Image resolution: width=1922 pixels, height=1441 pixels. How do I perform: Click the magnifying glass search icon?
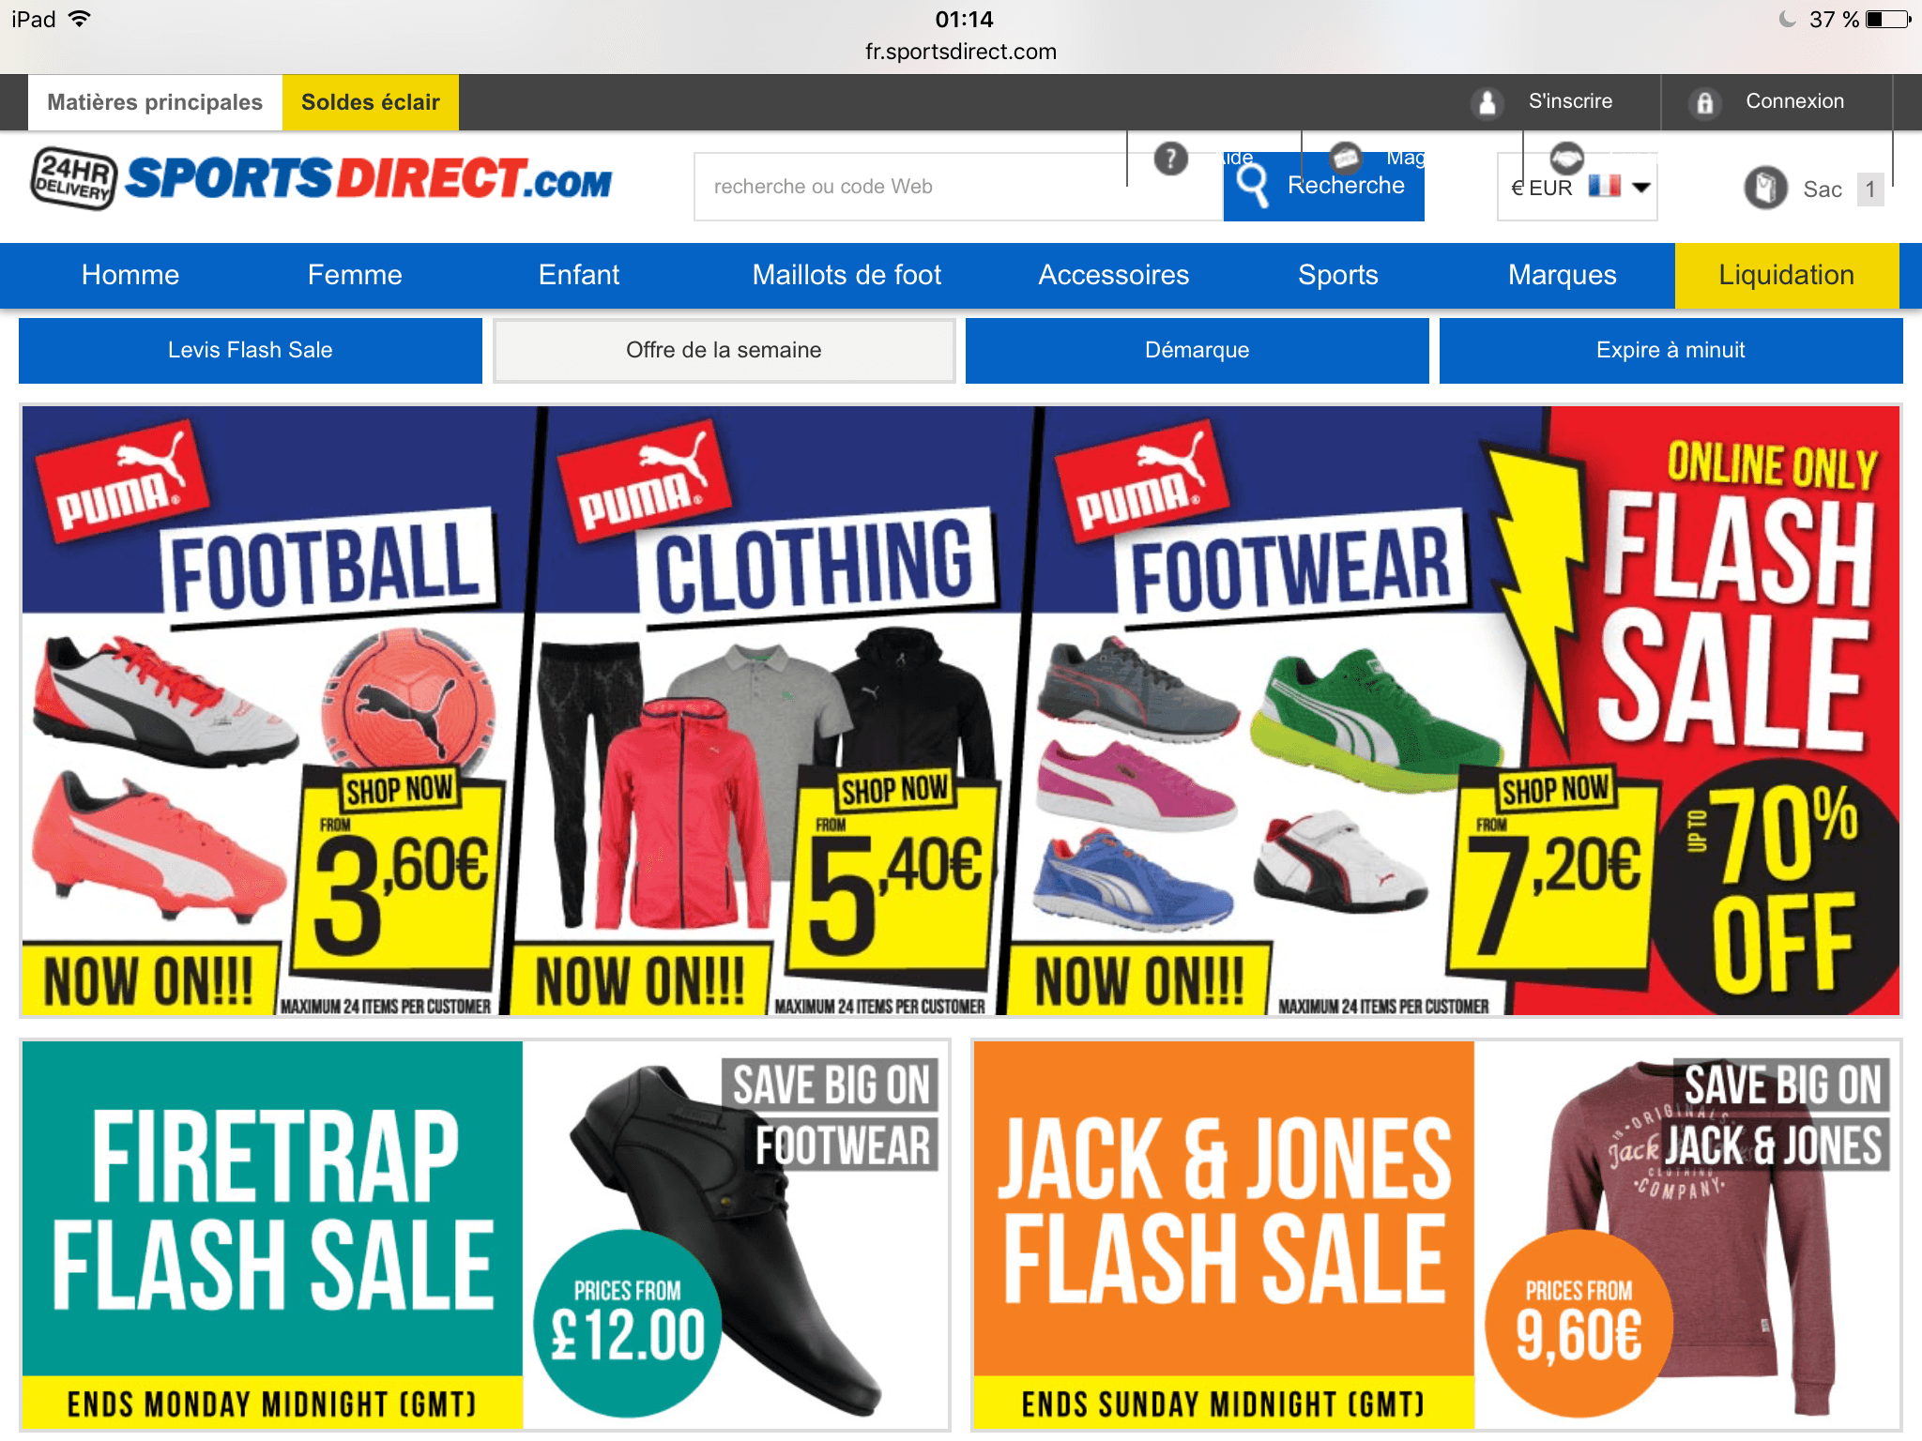point(1253,184)
